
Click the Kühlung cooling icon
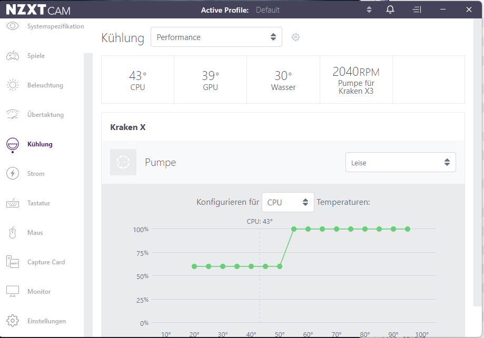click(13, 144)
